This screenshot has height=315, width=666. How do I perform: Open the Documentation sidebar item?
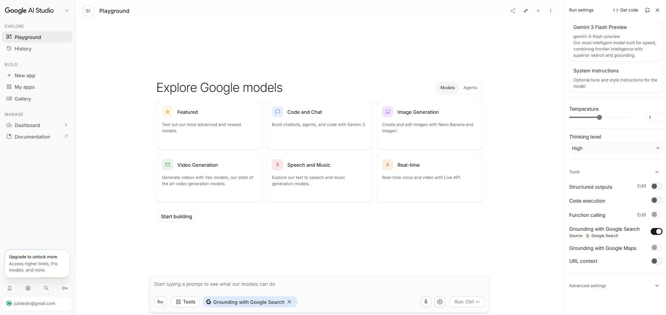[x=37, y=137]
